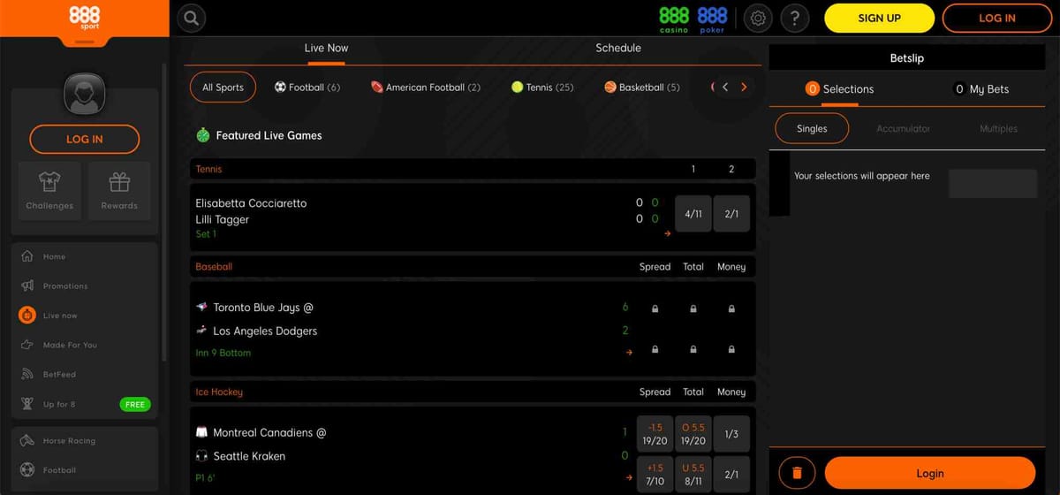Open the 888 casino link

point(674,19)
